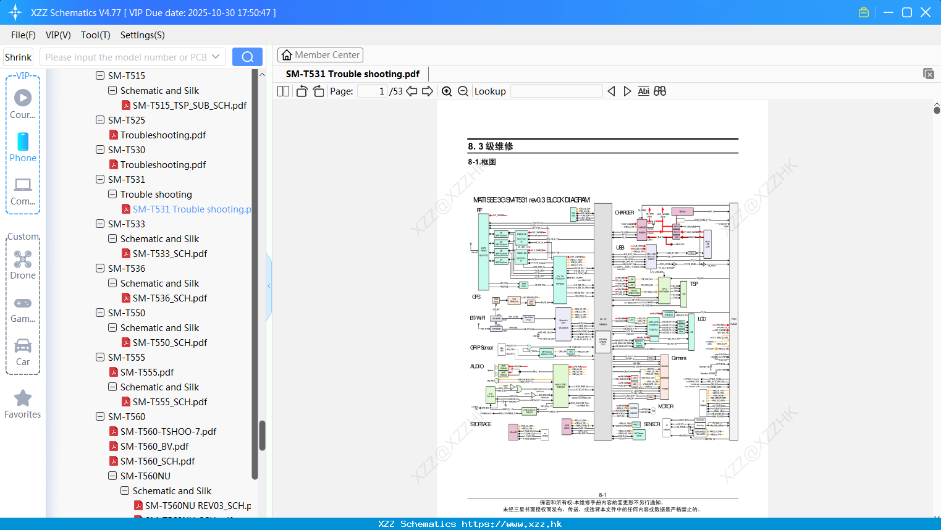Open the Member Center

click(320, 55)
